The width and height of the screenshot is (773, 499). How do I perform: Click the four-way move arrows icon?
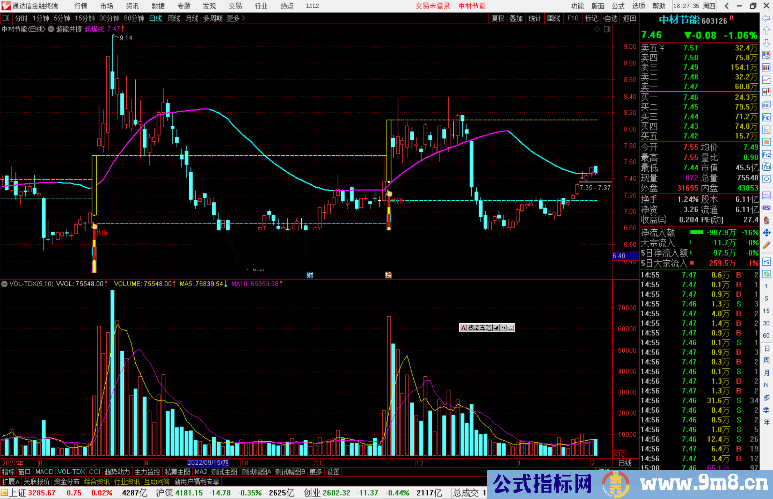coord(766,233)
